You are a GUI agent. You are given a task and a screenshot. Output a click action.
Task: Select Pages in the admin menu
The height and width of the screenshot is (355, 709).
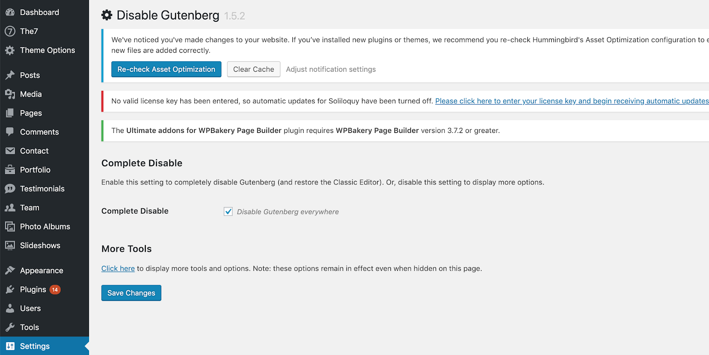click(x=44, y=113)
